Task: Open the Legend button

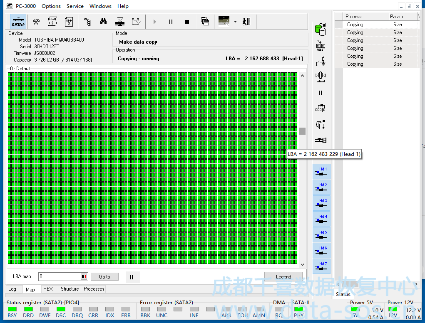Action: click(283, 277)
